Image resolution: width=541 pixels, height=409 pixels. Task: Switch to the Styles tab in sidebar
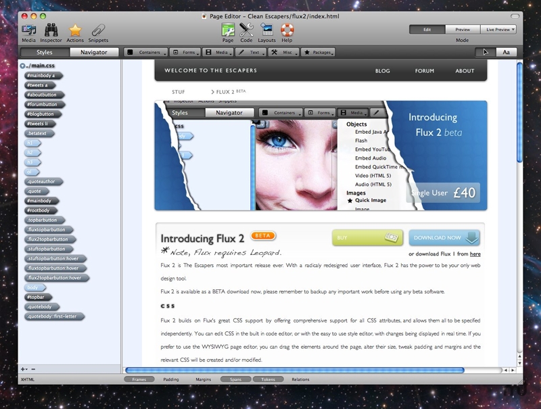coord(45,52)
